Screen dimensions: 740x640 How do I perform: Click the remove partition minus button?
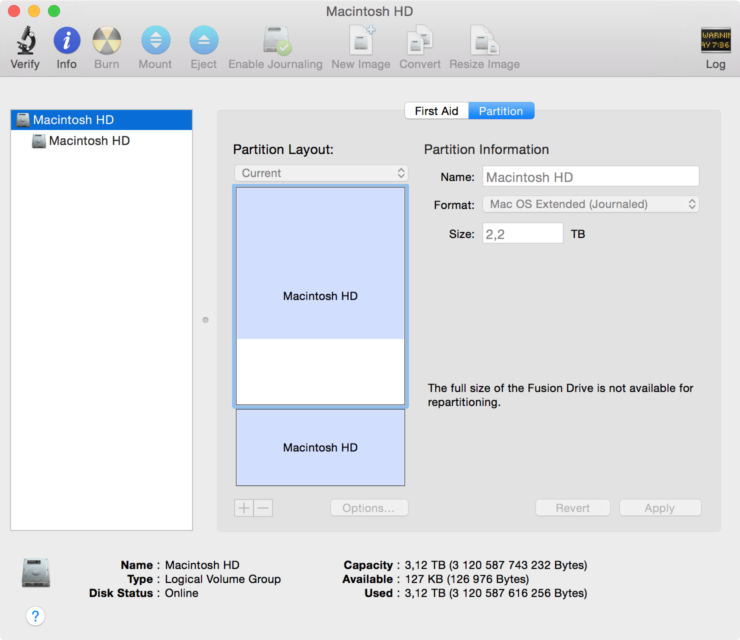tap(263, 508)
